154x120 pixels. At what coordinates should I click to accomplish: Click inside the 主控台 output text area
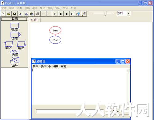point(79,86)
